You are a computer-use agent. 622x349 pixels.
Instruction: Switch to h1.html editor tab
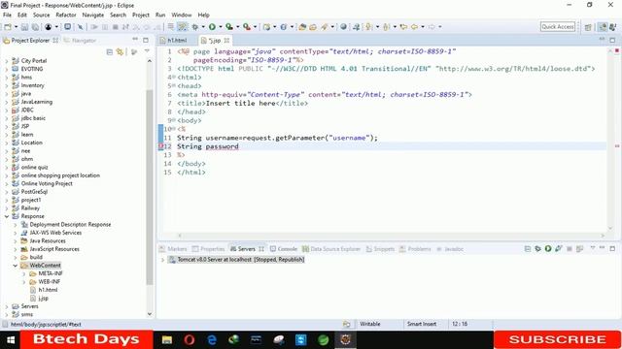click(x=177, y=41)
